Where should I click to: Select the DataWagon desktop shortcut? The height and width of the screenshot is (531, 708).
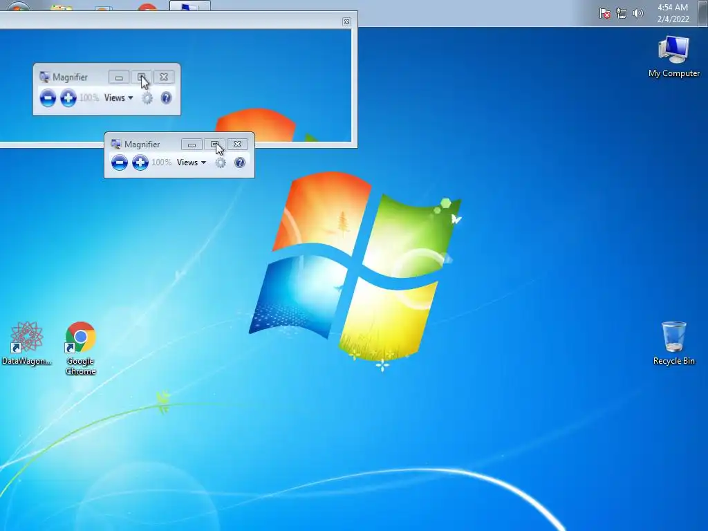(x=27, y=343)
